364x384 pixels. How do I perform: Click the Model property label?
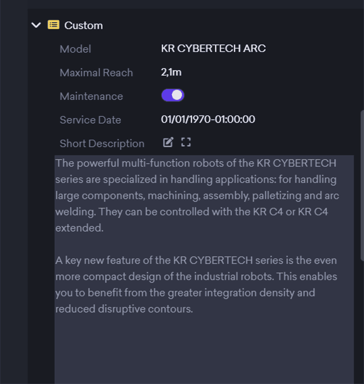click(75, 49)
